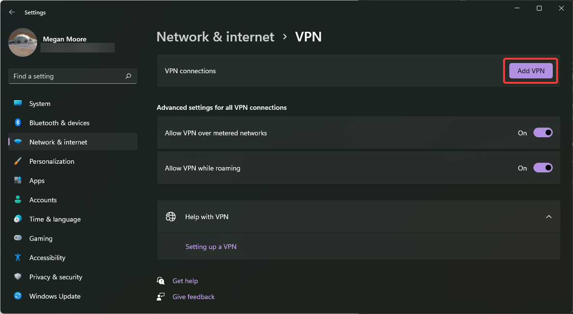Image resolution: width=573 pixels, height=314 pixels.
Task: Click the Network & internet globe icon
Action: tap(18, 142)
